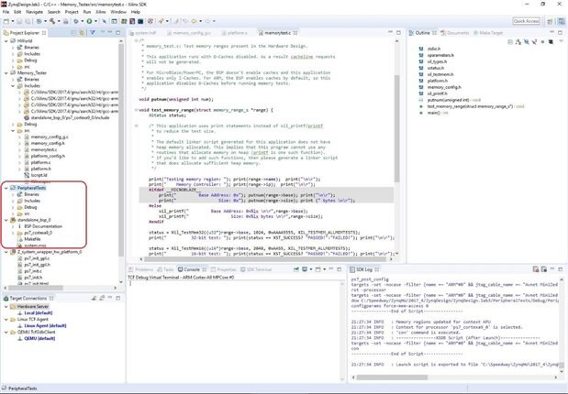Screen dimensions: 568x394
Task: Click the New file toolbar icon
Action: pyautogui.click(x=6, y=20)
